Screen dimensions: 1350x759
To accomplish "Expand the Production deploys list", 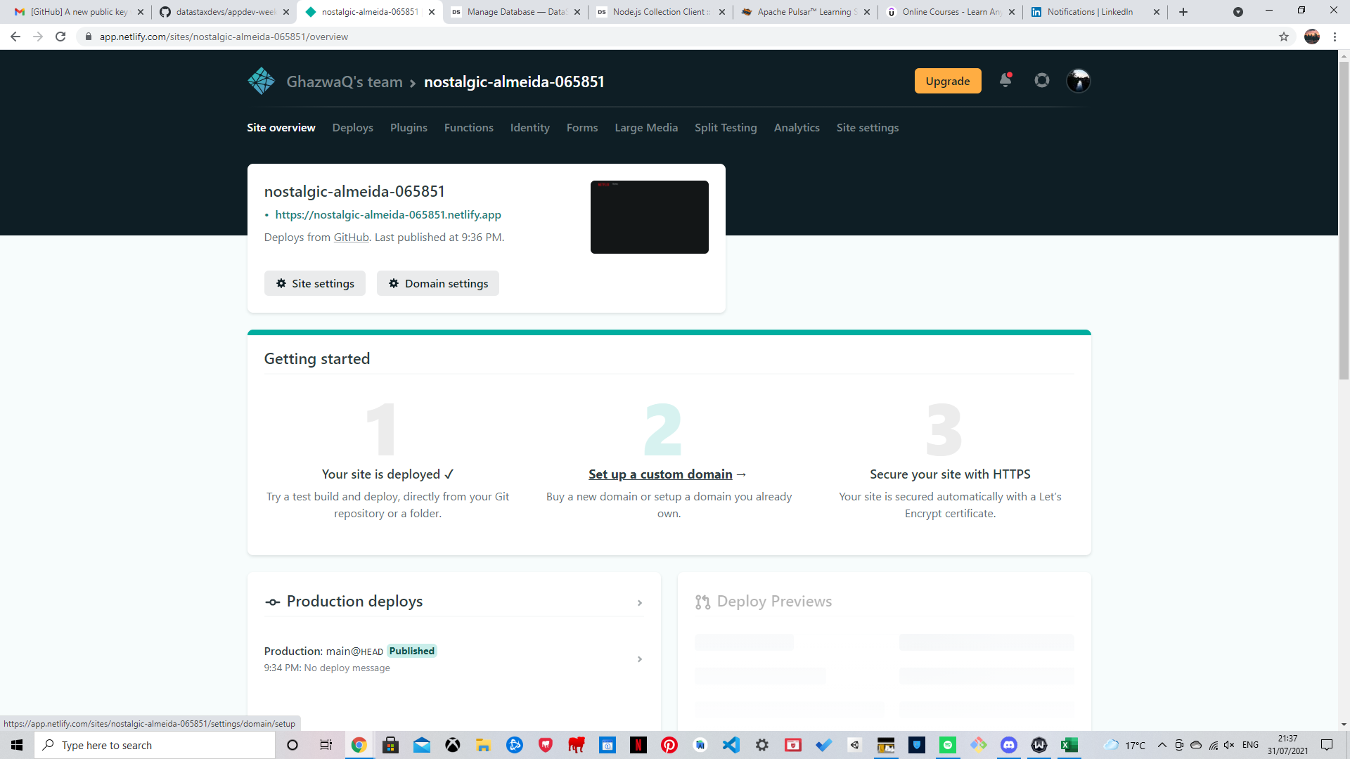I will pyautogui.click(x=640, y=603).
